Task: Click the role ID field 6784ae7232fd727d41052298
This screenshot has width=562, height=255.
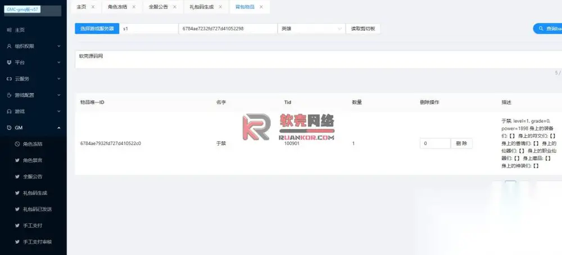Action: point(228,29)
